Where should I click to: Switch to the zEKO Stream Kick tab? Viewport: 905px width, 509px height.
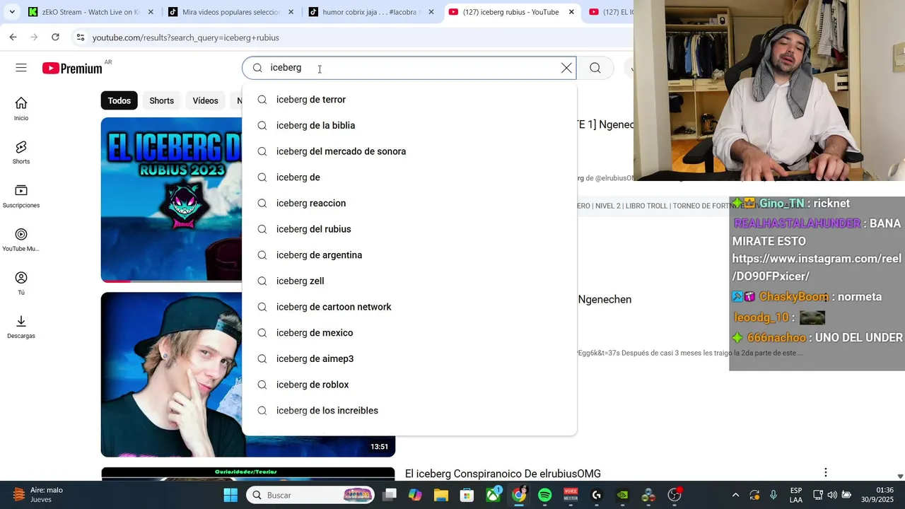tap(90, 12)
